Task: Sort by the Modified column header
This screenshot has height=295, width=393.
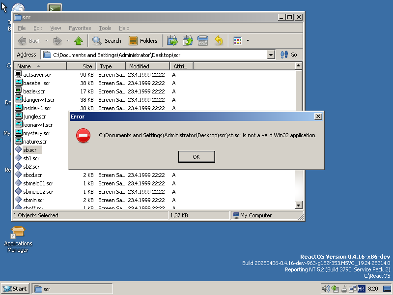Action: coord(148,66)
